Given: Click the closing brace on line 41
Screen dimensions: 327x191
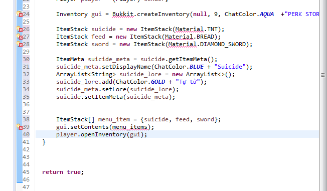Looking at the screenshot, I should click(x=44, y=142).
